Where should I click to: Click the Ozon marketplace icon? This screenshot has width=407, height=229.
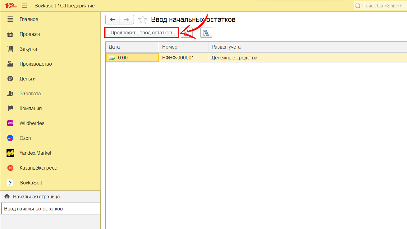coord(10,138)
